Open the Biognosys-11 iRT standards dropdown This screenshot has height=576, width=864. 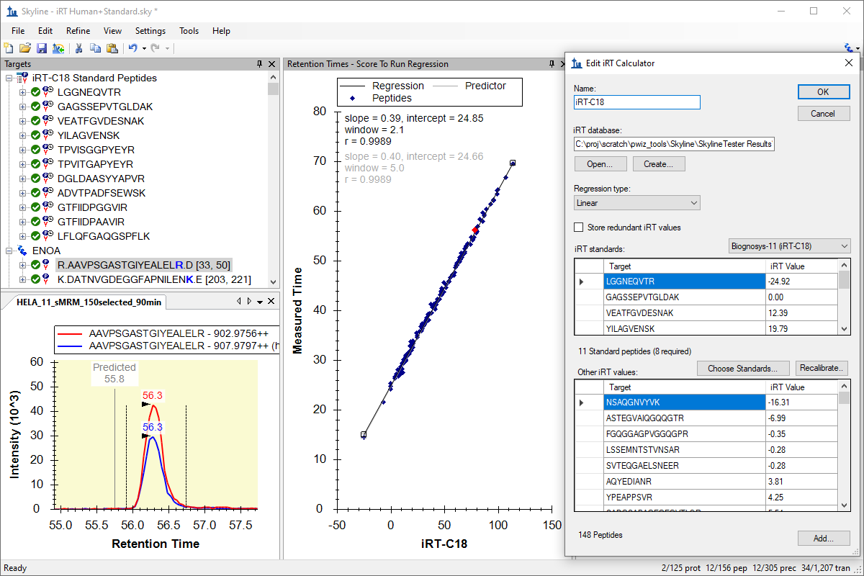pyautogui.click(x=789, y=246)
